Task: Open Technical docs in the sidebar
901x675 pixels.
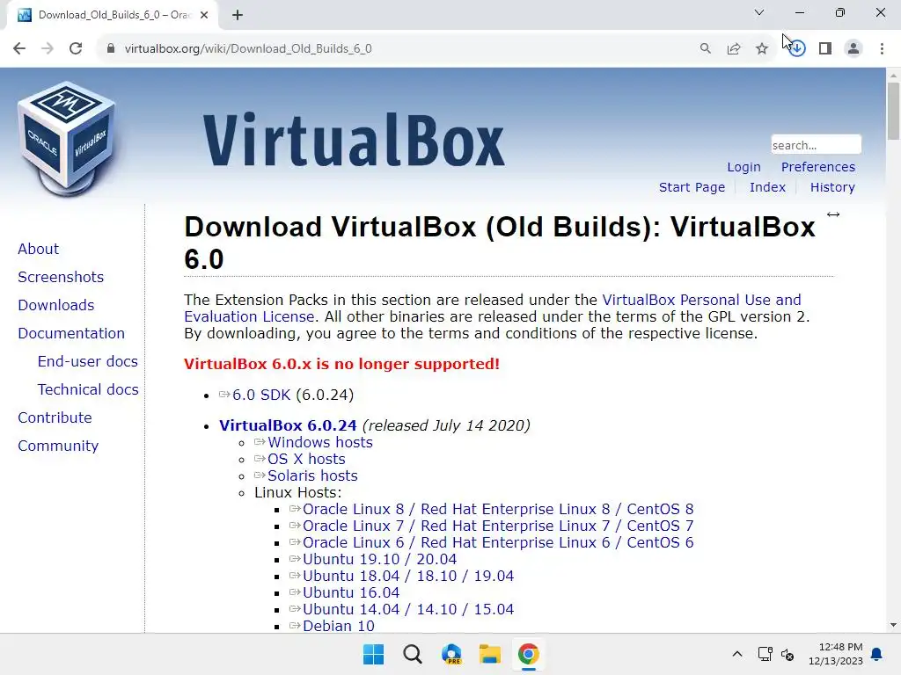Action: coord(89,389)
